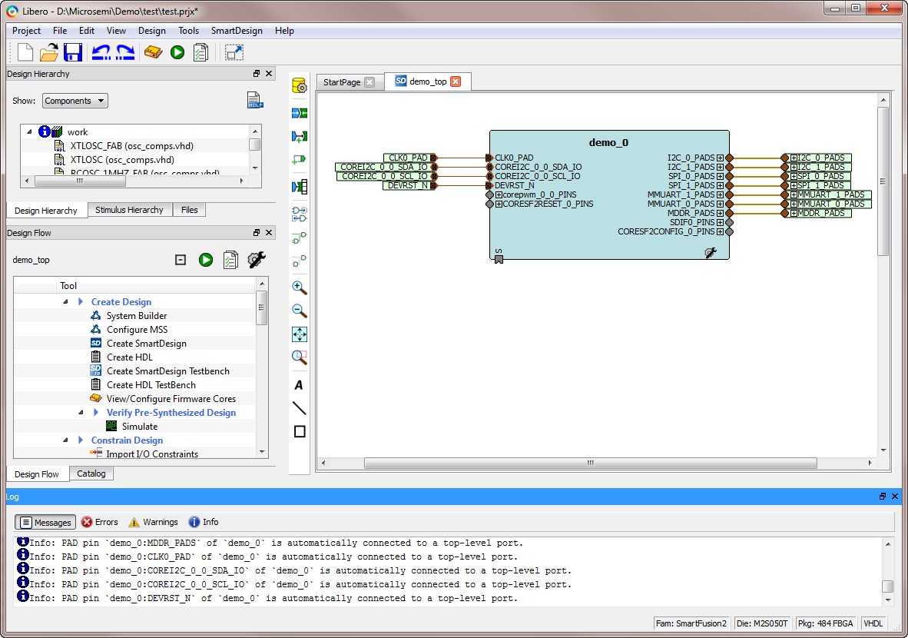Toggle the Errors filter in Log
The image size is (908, 638).
coord(100,522)
